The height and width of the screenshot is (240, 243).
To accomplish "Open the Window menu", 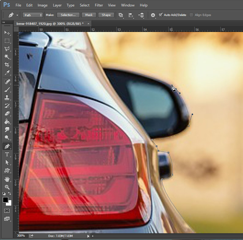I will (128, 5).
